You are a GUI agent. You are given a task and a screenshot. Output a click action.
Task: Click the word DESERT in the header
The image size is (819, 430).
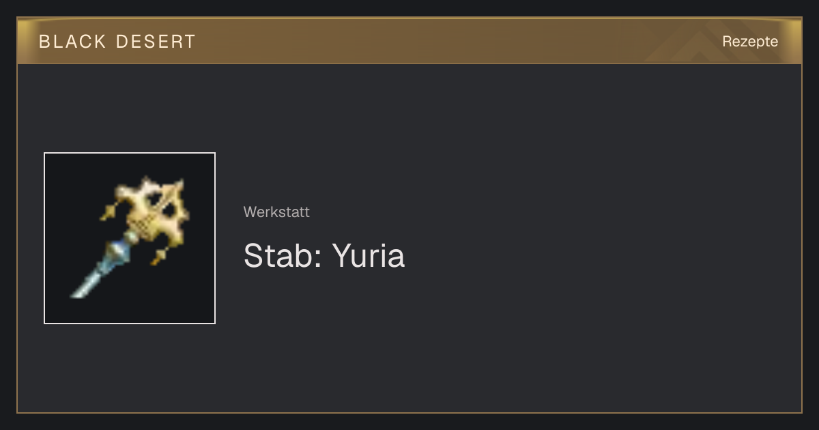tap(156, 42)
